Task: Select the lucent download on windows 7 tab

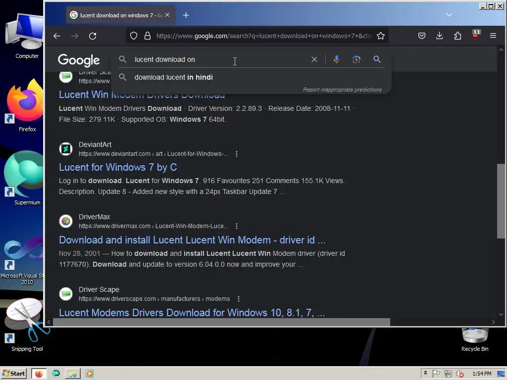Action: coord(121,15)
